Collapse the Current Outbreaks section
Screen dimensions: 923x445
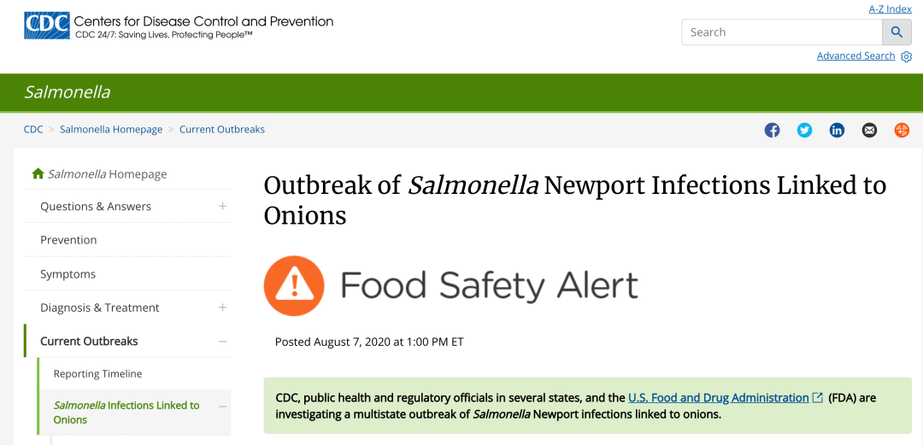click(222, 341)
